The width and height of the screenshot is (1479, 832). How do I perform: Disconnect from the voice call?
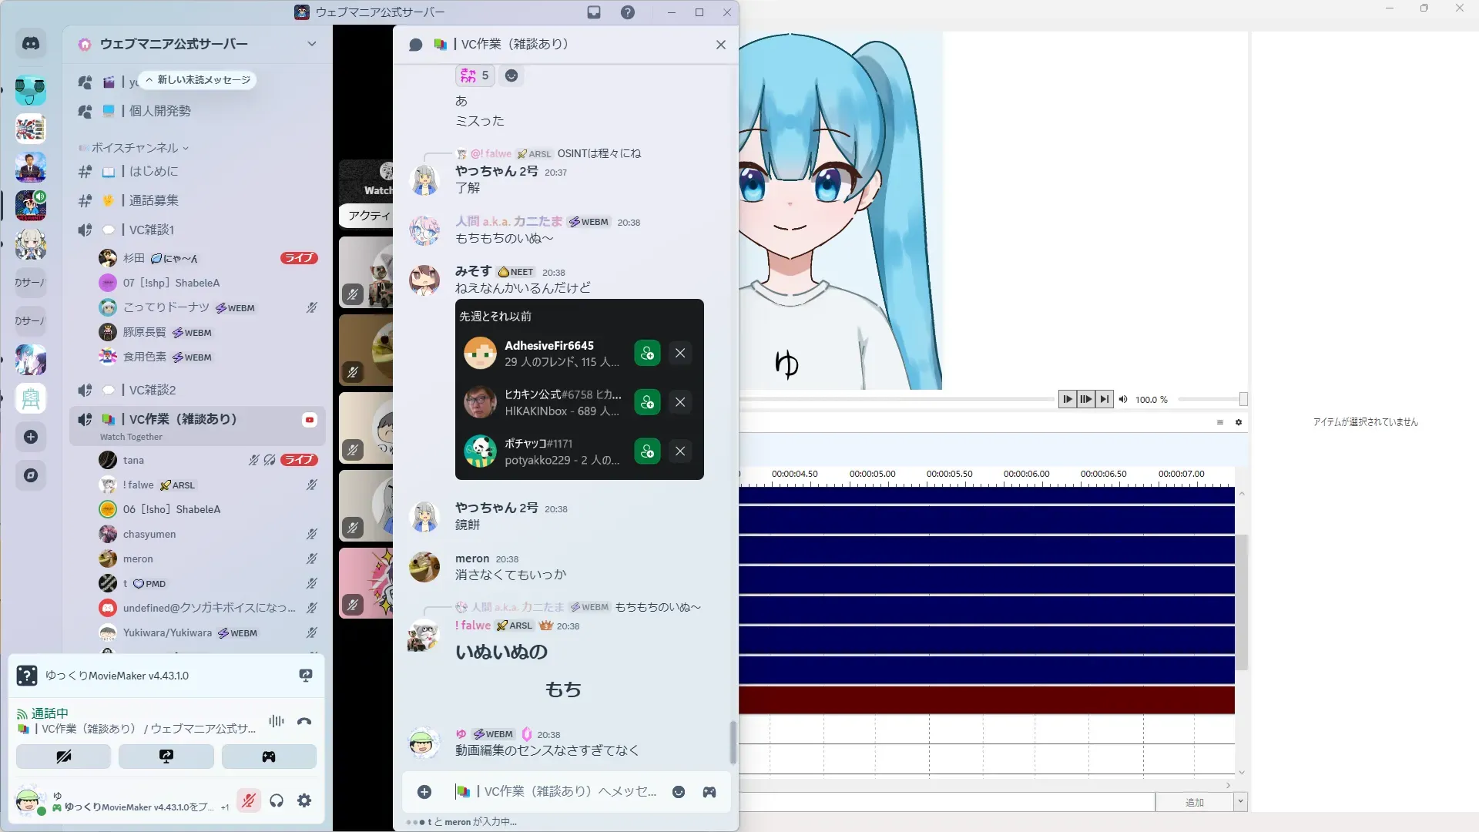[304, 722]
